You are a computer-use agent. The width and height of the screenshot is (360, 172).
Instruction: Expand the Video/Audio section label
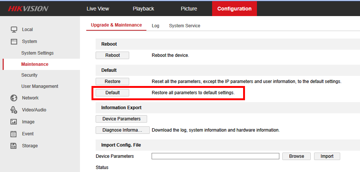tap(34, 110)
